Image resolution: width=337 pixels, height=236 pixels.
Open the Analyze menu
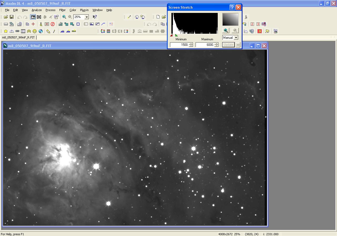point(37,10)
